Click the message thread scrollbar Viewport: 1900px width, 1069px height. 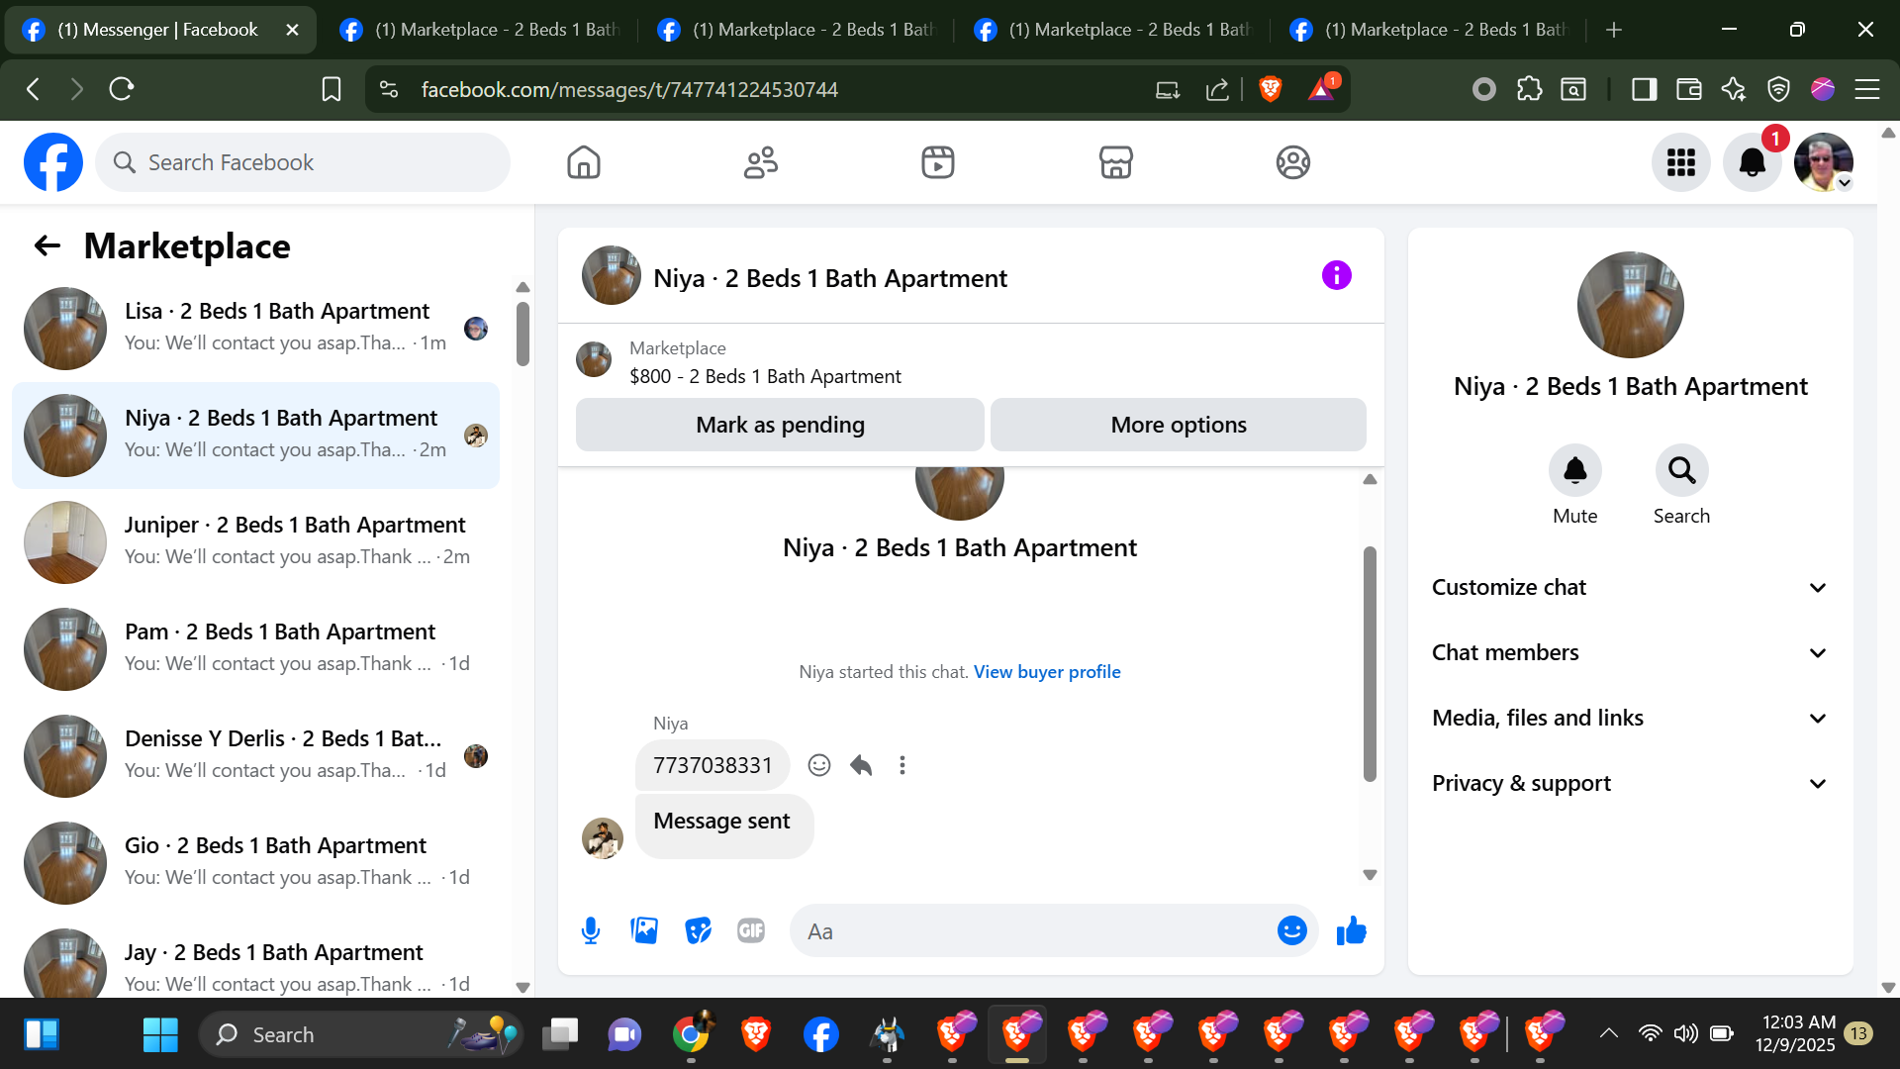(x=1370, y=663)
